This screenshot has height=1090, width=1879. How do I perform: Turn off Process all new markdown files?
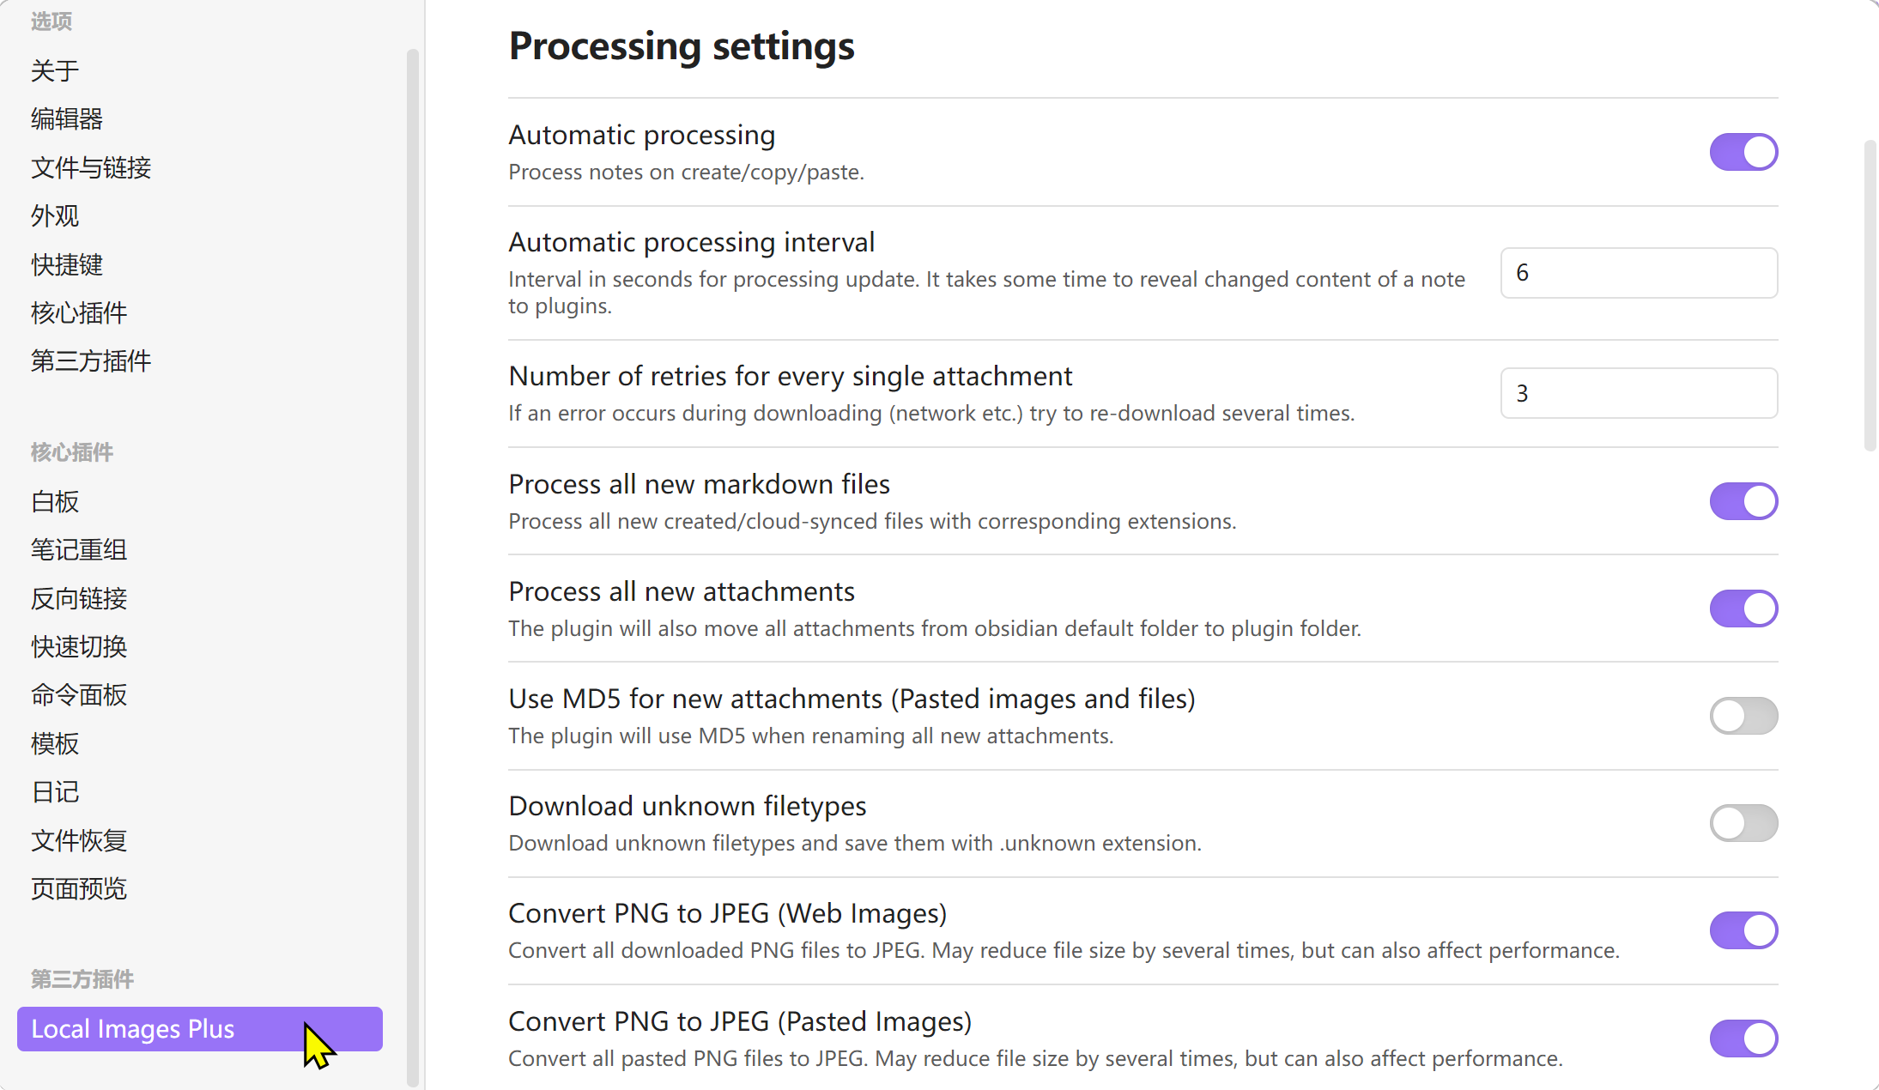(x=1743, y=501)
